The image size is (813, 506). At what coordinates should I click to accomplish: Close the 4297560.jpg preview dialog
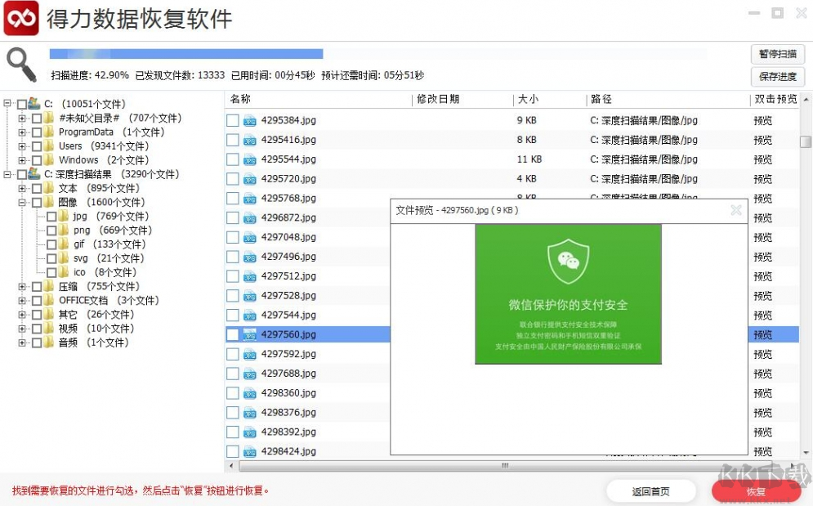click(738, 210)
